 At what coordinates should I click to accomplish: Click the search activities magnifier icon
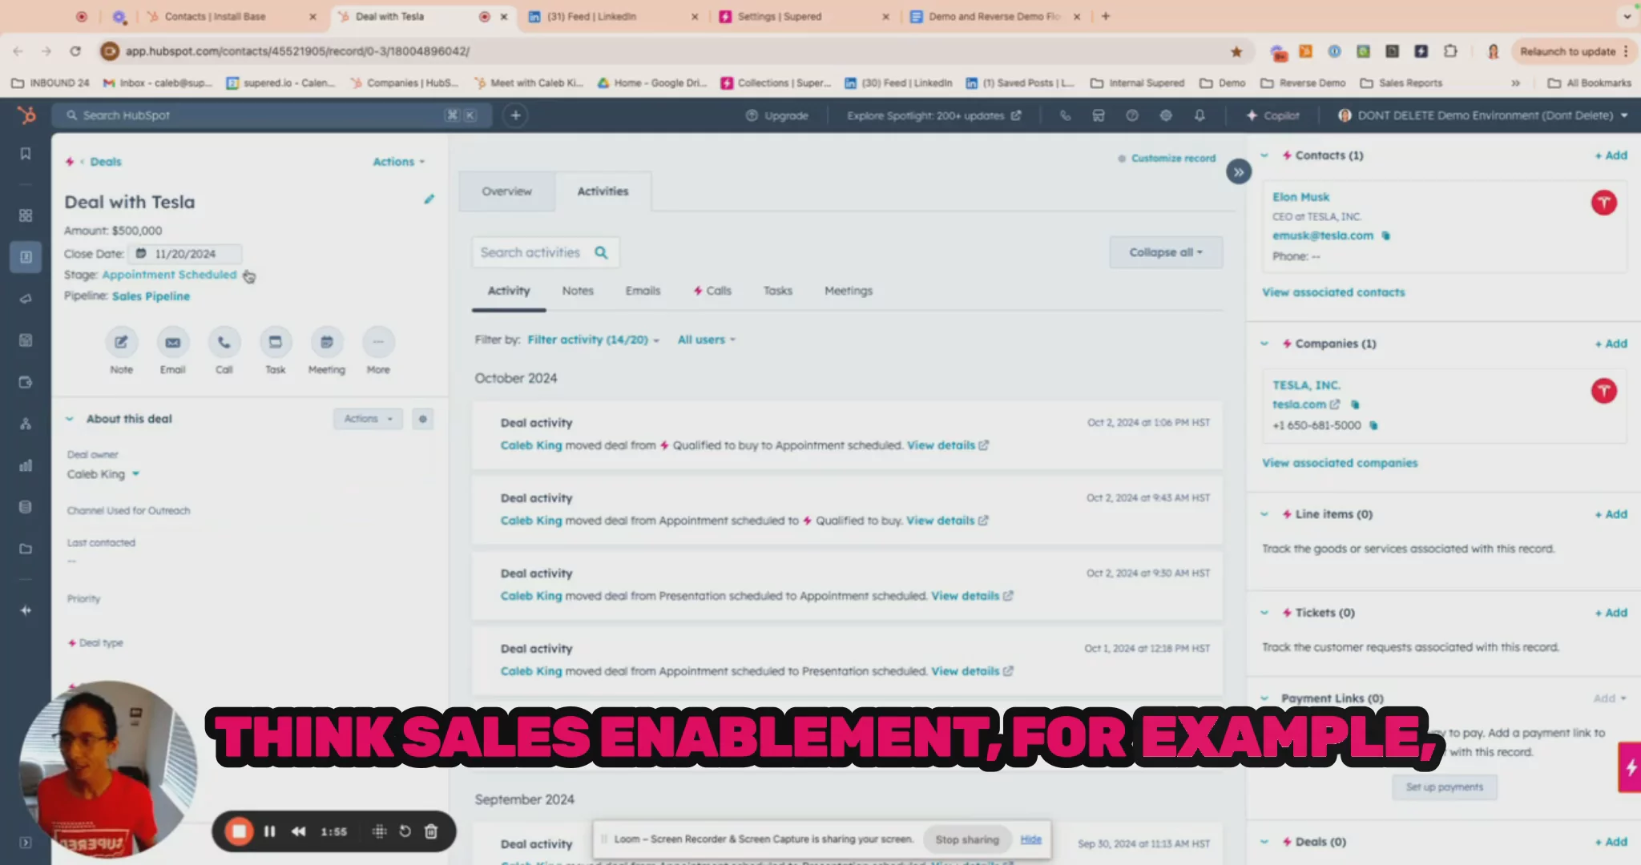[601, 253]
